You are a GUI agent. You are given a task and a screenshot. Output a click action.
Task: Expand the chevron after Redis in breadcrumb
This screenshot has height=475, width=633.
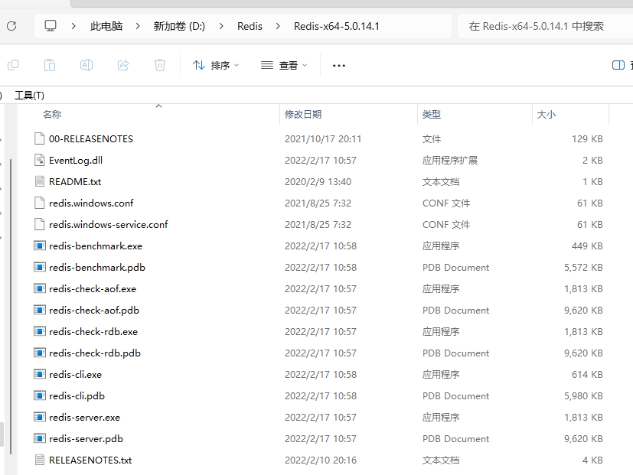click(278, 26)
